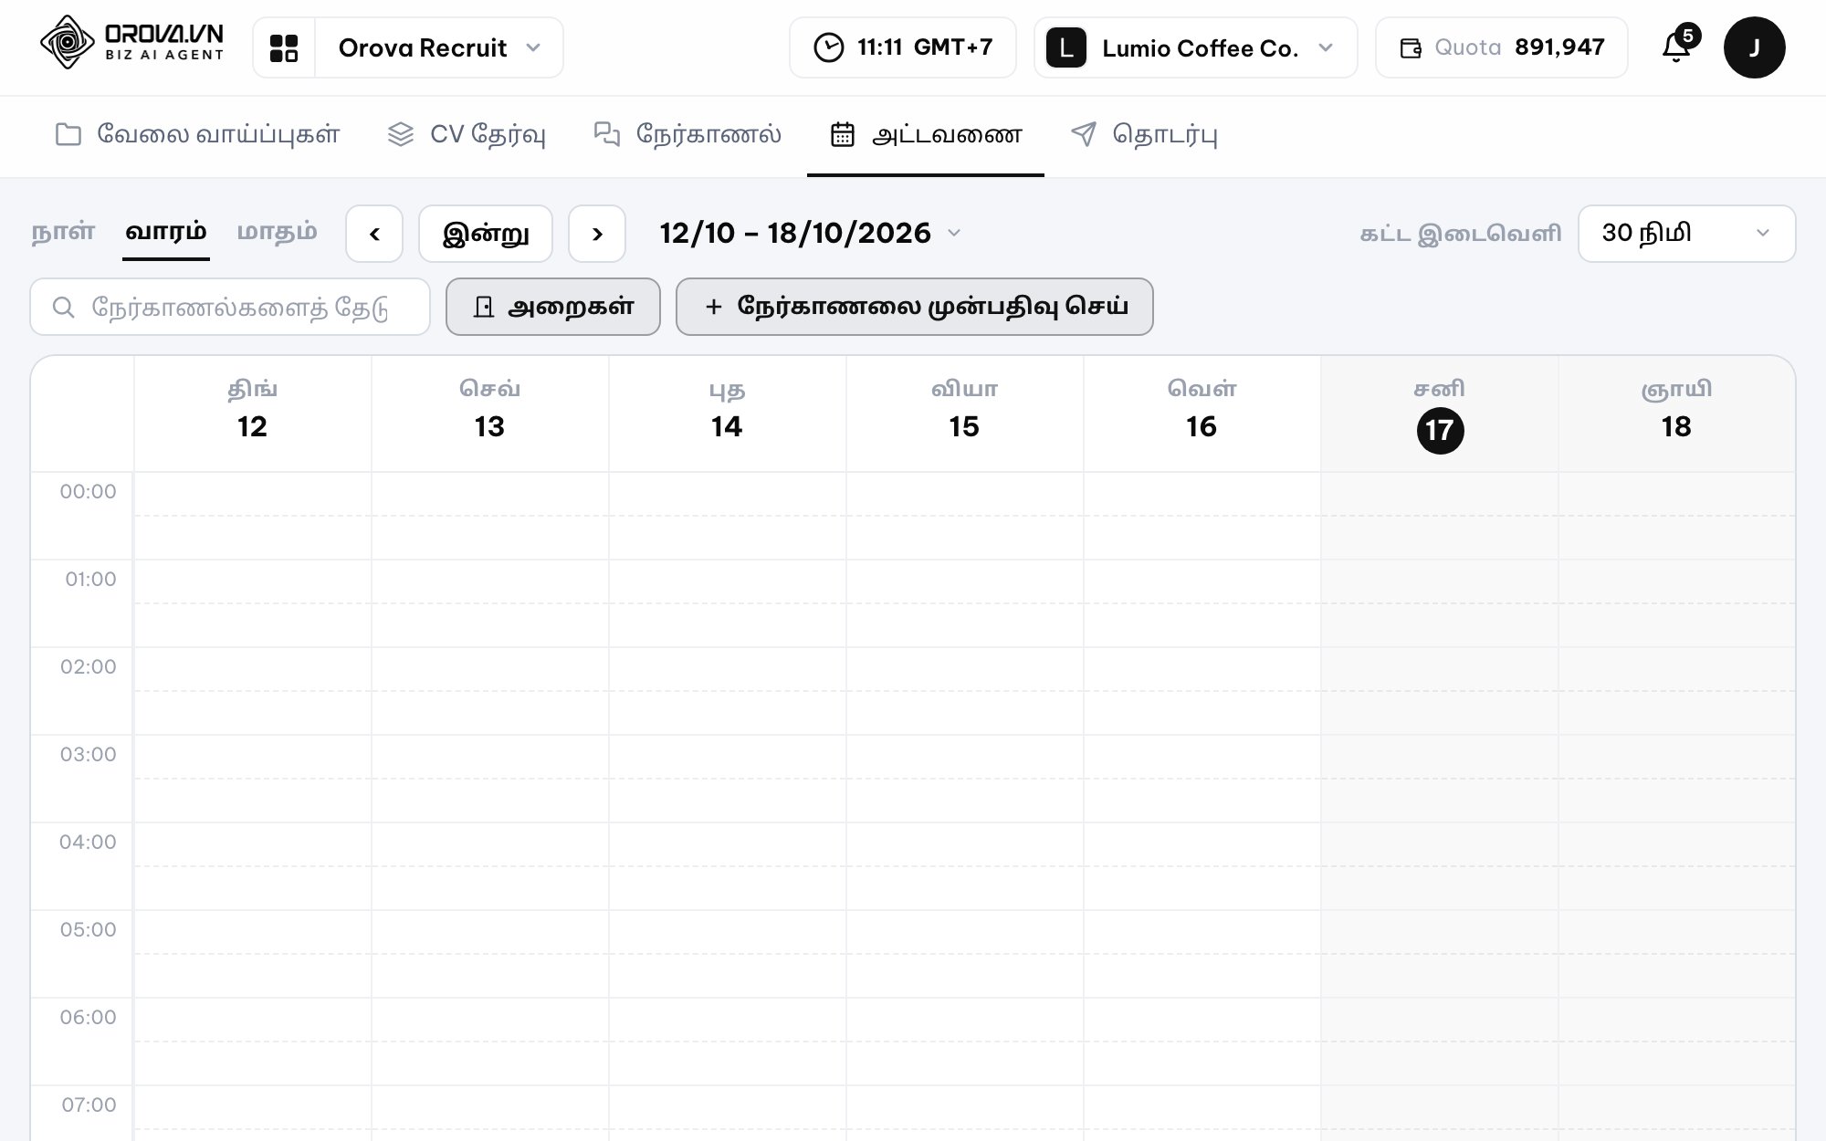Click the Lumio Coffee Co. 'L' avatar
This screenshot has width=1826, height=1141.
click(1065, 47)
